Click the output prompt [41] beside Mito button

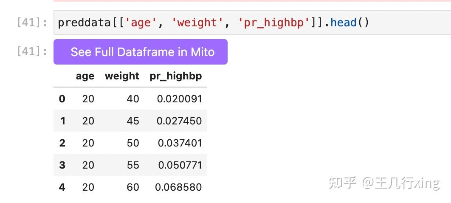pos(32,52)
